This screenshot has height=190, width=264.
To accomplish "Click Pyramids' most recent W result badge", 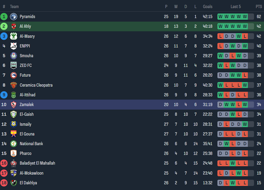I will click(245, 17).
